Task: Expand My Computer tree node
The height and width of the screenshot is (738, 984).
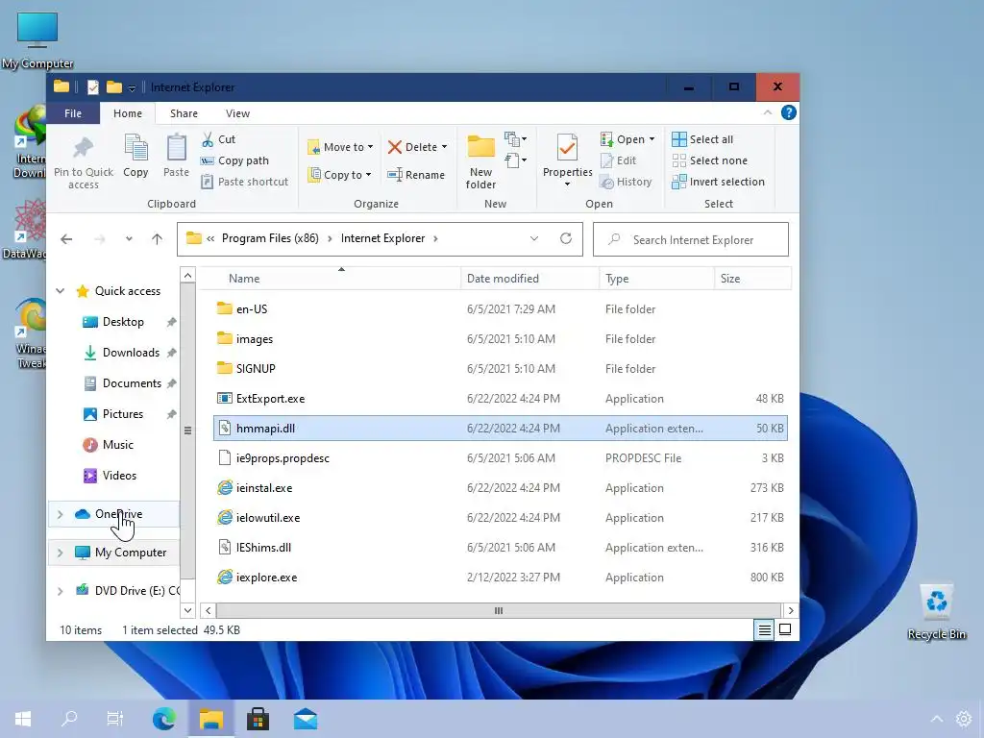Action: pyautogui.click(x=61, y=553)
